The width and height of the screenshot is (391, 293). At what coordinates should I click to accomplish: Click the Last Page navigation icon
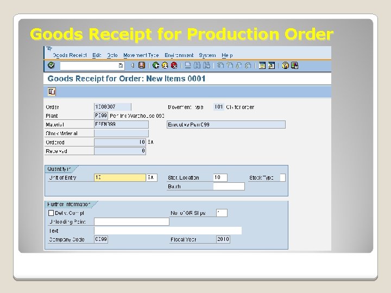[248, 65]
